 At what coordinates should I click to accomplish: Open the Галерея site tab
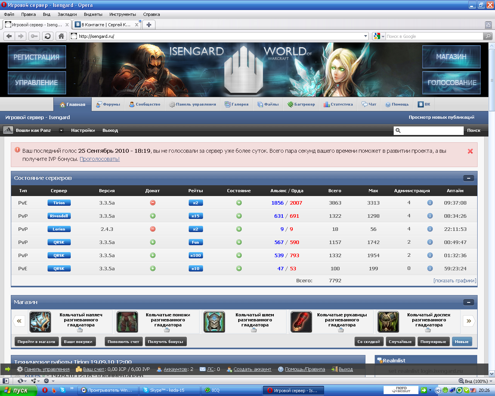[x=237, y=104]
